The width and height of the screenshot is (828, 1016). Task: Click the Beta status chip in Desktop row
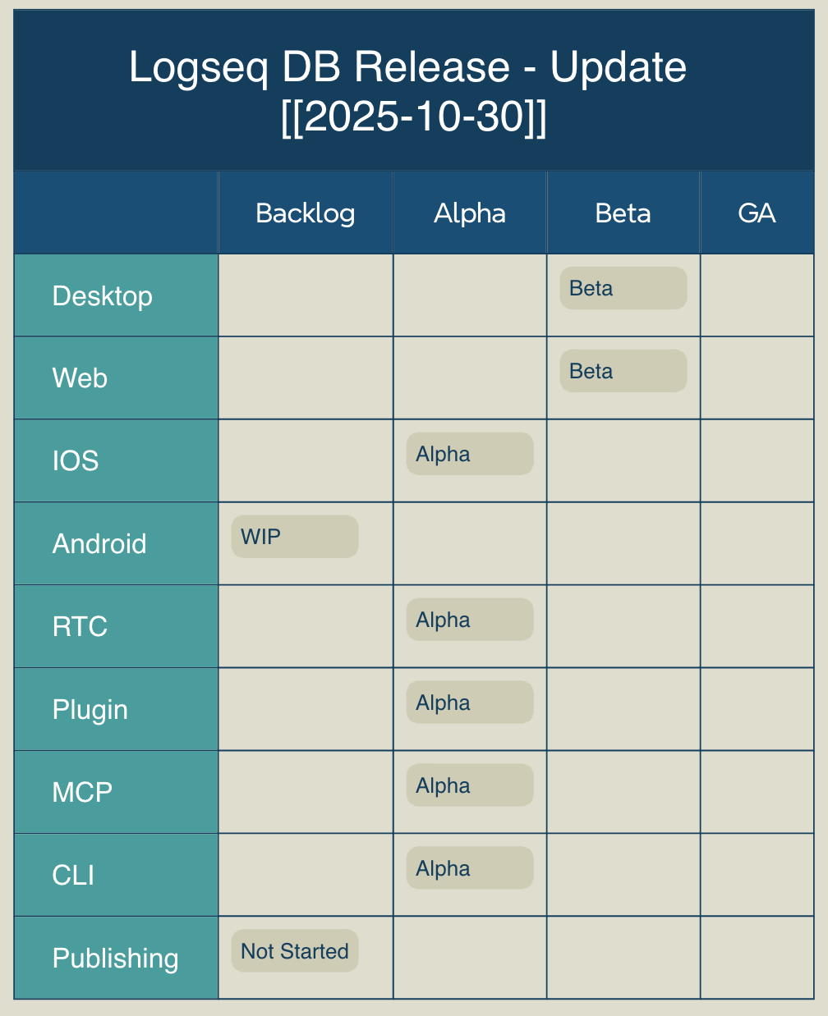coord(623,289)
